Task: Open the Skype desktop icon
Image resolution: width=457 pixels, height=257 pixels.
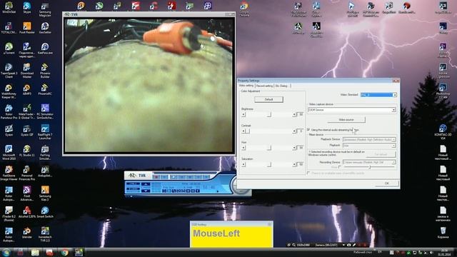Action: [27, 8]
